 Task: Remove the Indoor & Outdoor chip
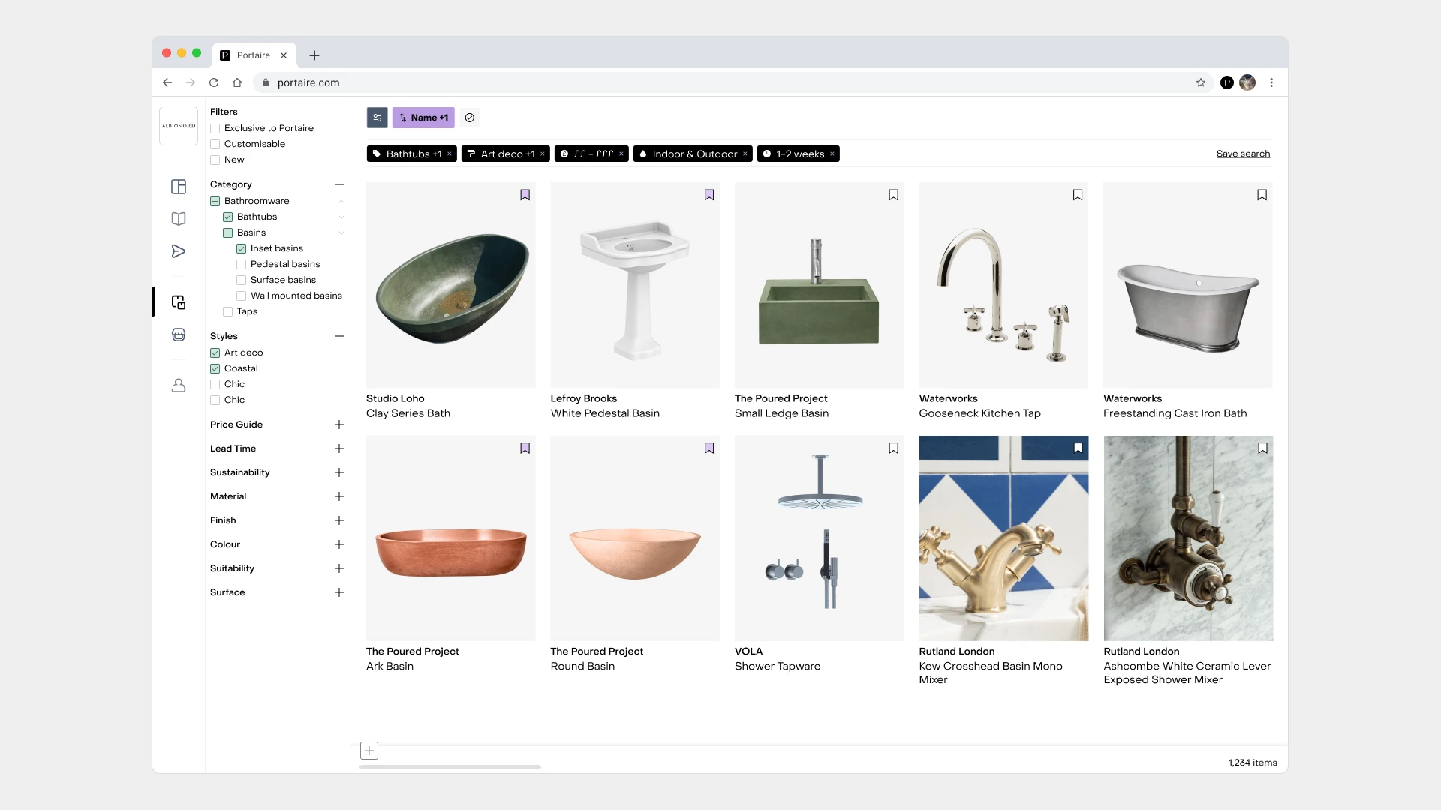pos(745,154)
